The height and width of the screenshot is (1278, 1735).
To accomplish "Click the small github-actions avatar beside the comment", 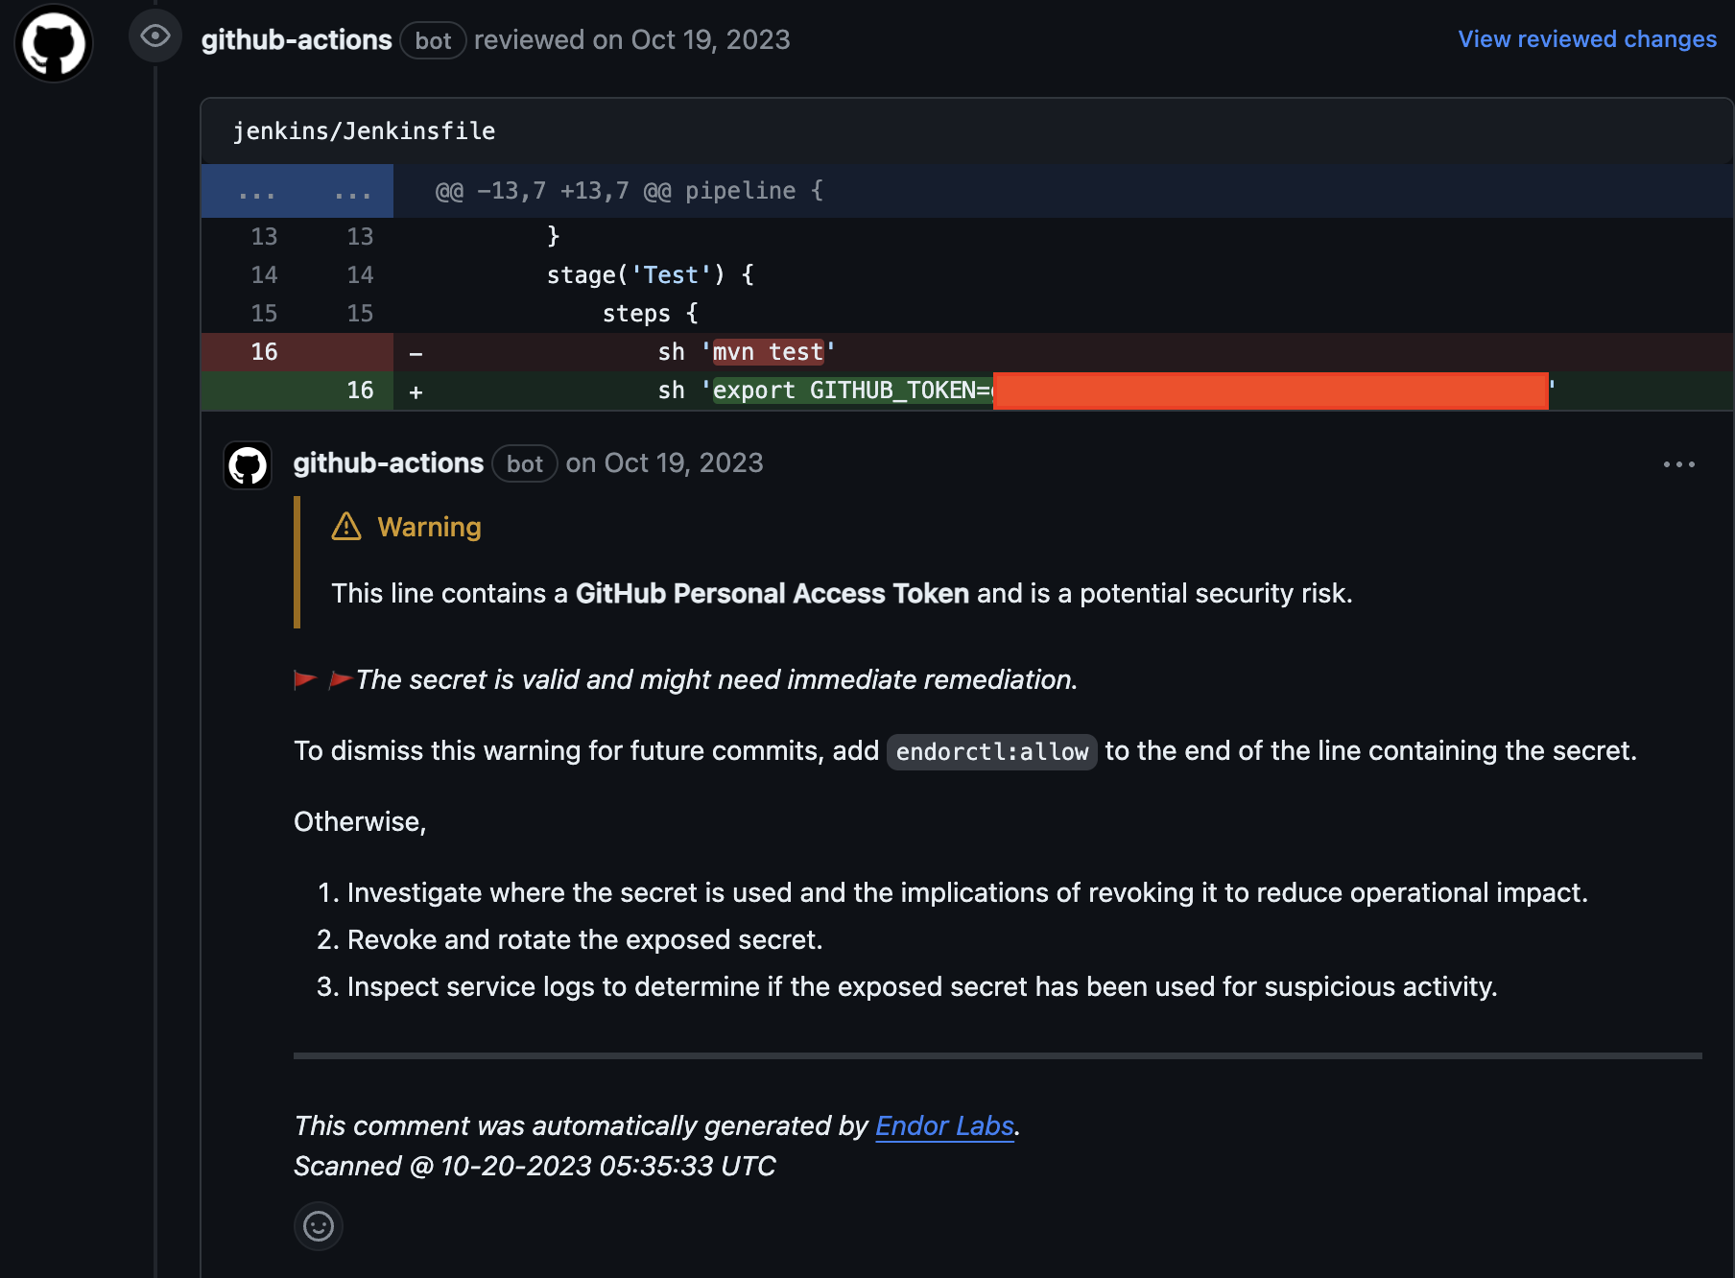I will (x=248, y=465).
